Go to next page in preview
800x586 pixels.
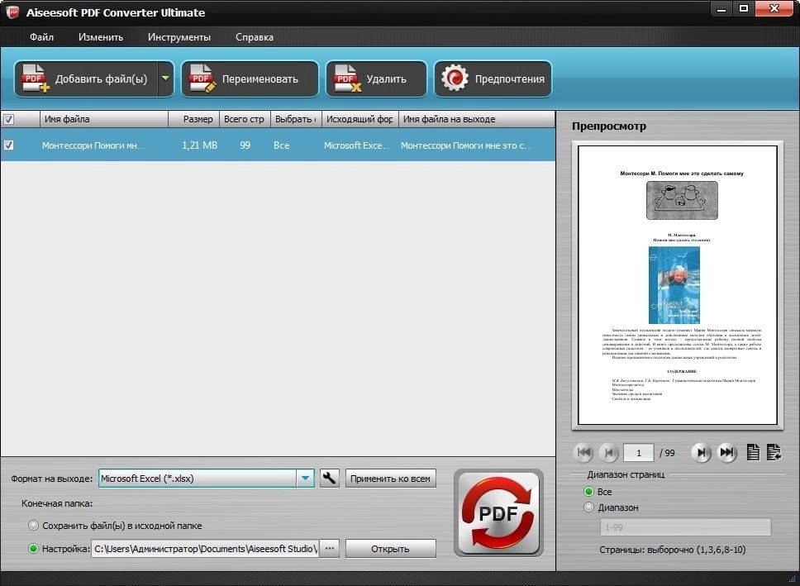pos(702,452)
